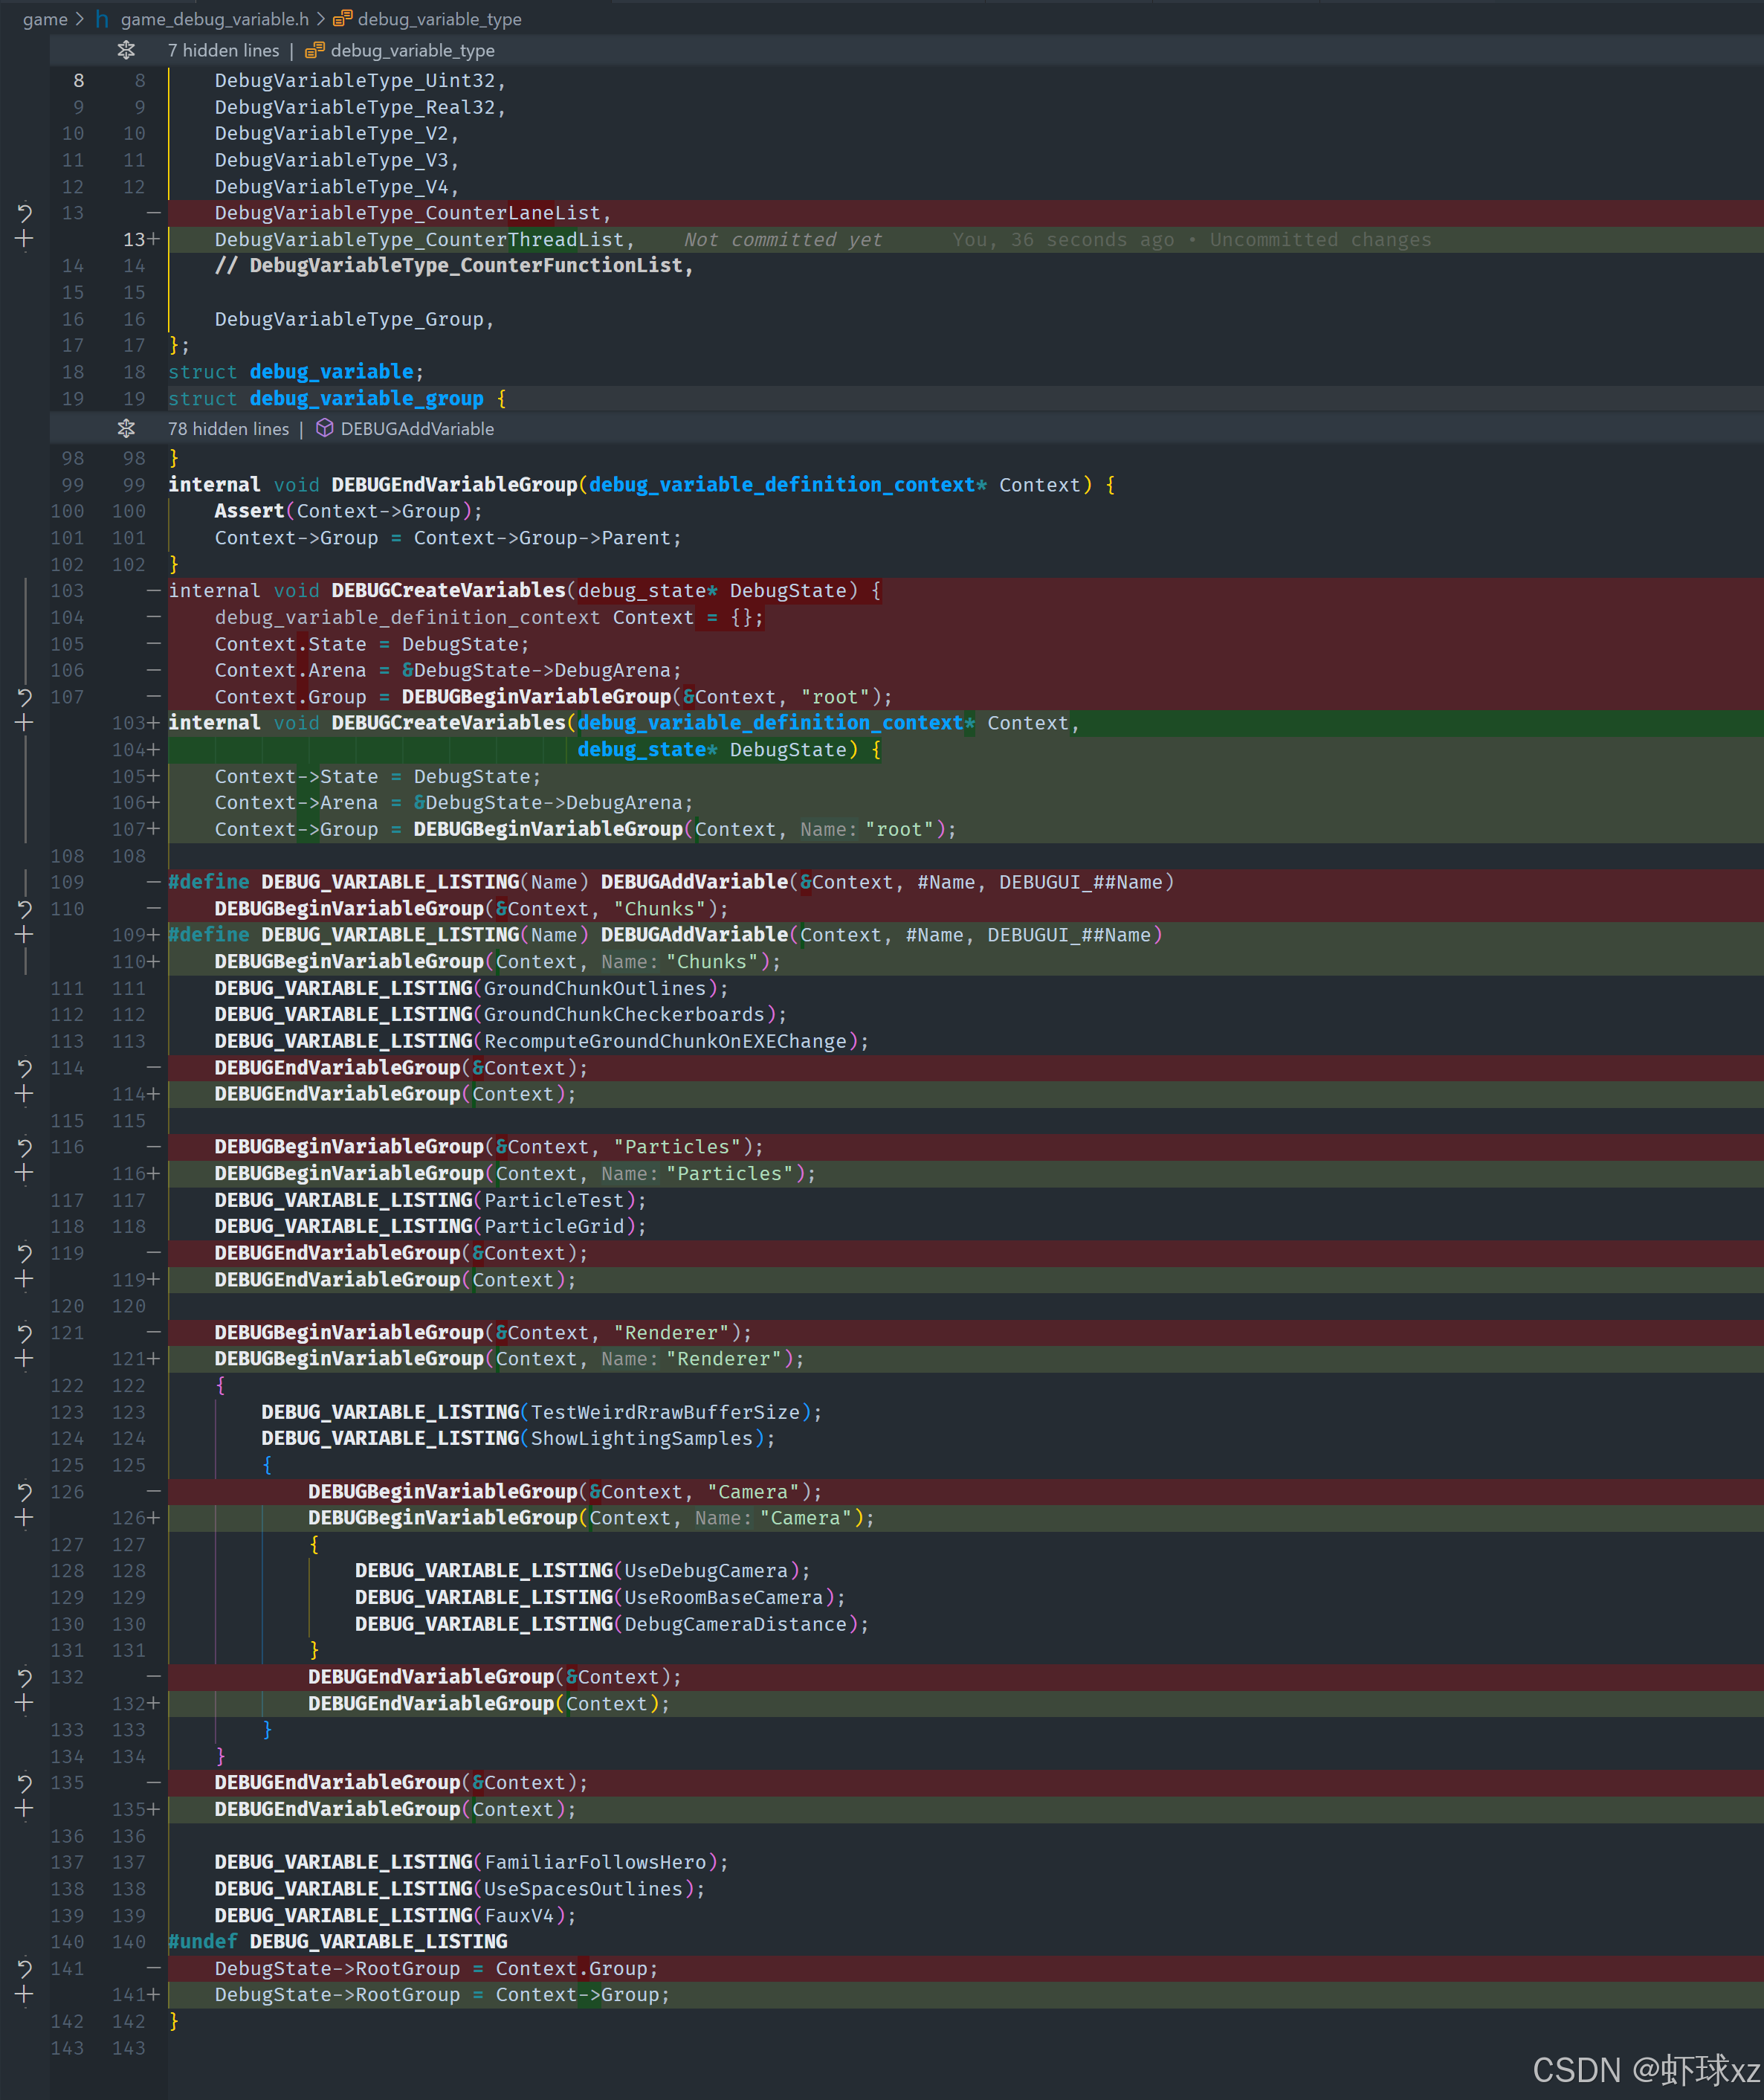Click the game_debug_variable.h breadcrumb
The height and width of the screenshot is (2100, 1764).
click(x=214, y=19)
